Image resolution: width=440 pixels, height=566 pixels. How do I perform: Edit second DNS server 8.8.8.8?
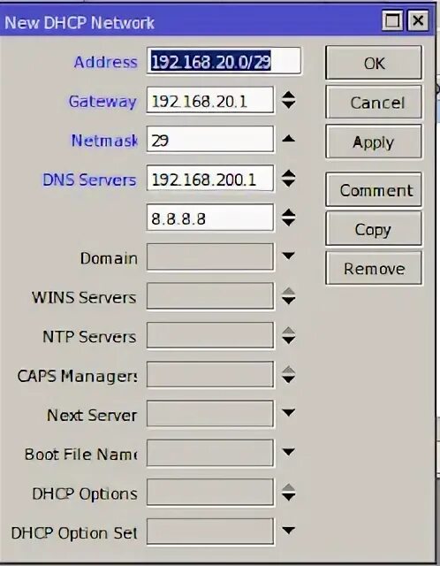(x=210, y=218)
